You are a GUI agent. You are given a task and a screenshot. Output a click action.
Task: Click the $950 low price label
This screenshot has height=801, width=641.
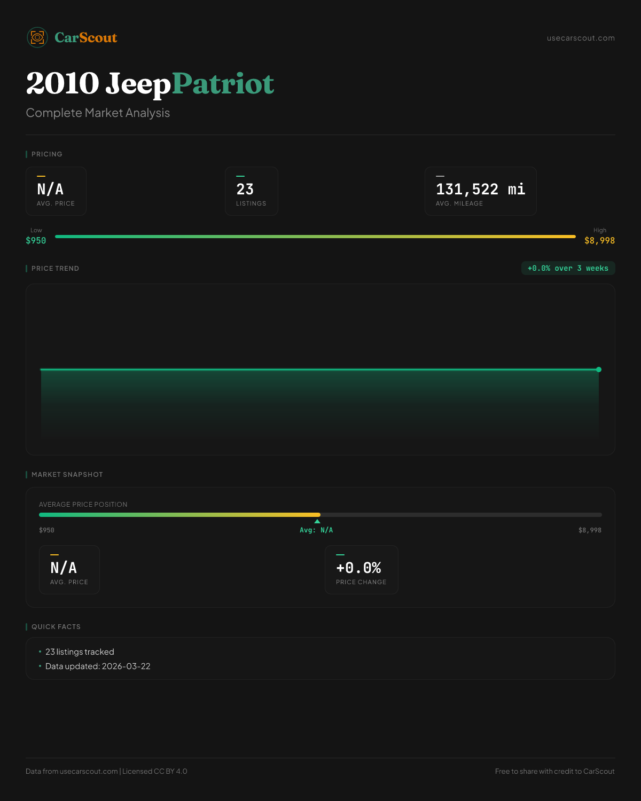pyautogui.click(x=36, y=240)
